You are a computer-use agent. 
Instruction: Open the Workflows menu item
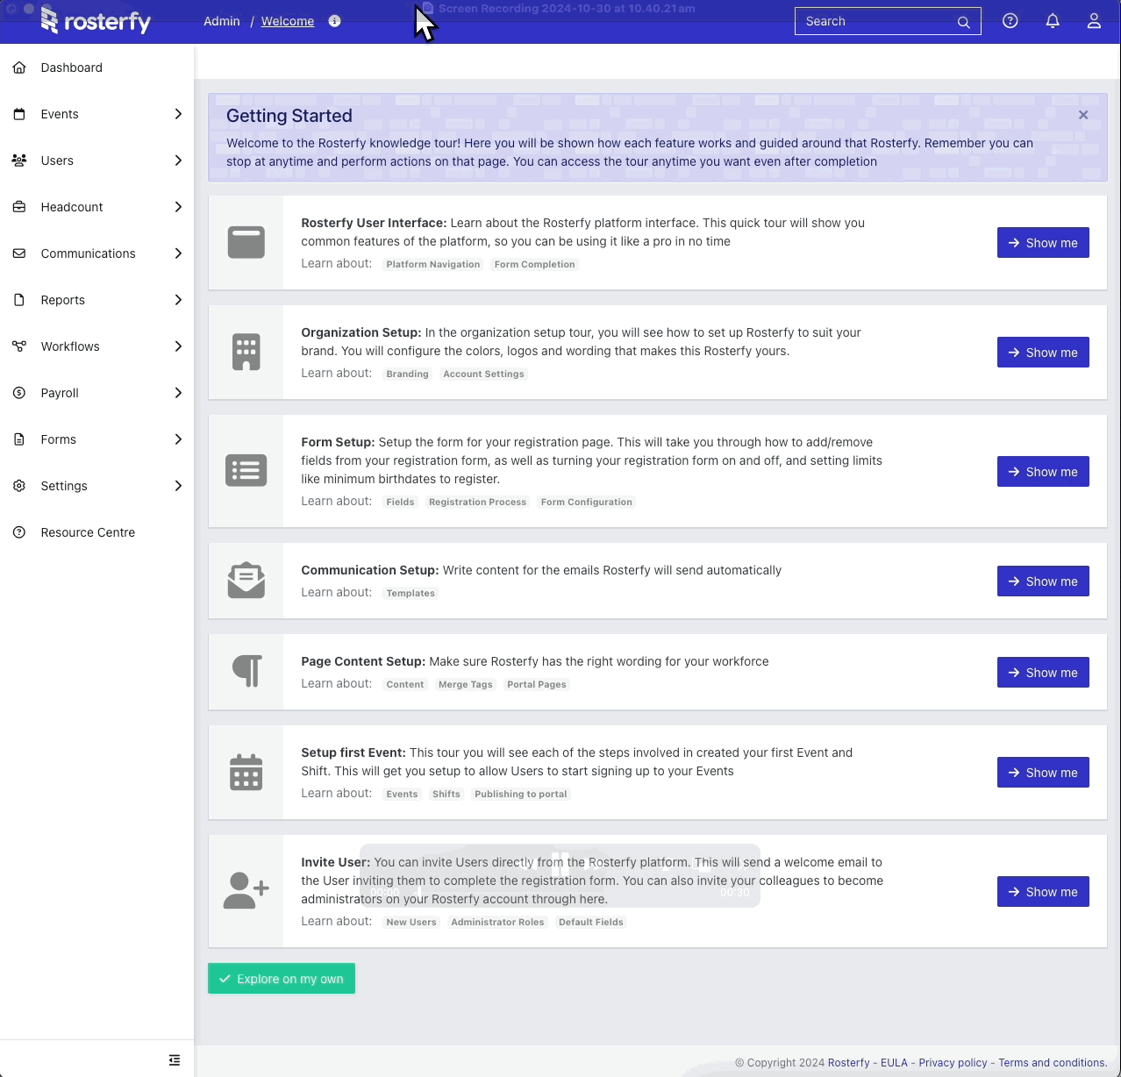point(96,346)
